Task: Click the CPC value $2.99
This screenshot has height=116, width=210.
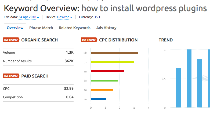Action: (x=69, y=88)
